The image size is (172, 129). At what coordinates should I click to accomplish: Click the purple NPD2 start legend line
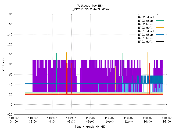(x=160, y=17)
